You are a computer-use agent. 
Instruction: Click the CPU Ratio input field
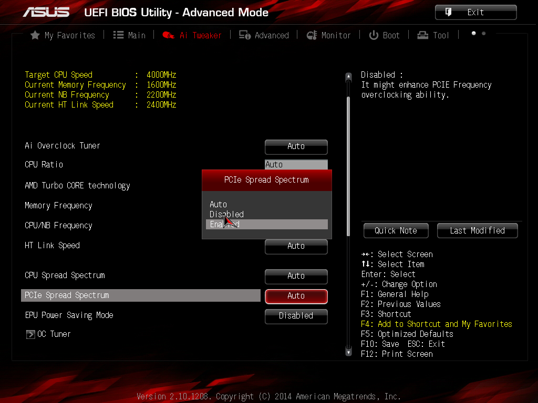coord(296,164)
